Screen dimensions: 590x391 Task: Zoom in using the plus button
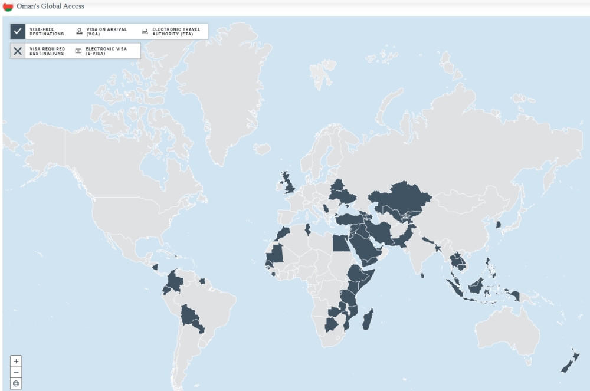pos(17,360)
